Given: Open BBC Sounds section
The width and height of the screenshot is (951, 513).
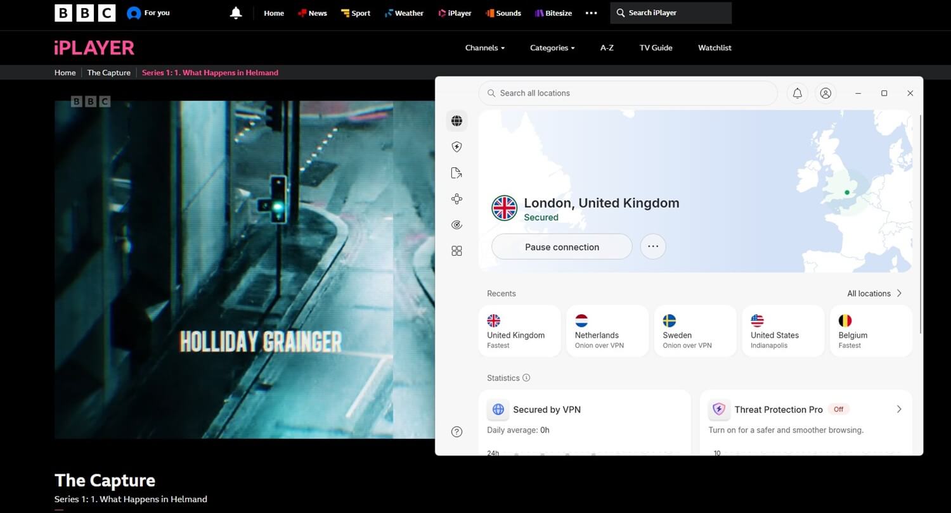Looking at the screenshot, I should (x=503, y=13).
